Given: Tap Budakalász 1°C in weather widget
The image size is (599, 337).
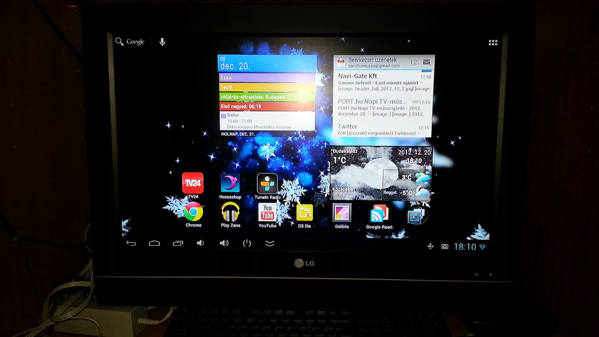Looking at the screenshot, I should click(x=345, y=156).
